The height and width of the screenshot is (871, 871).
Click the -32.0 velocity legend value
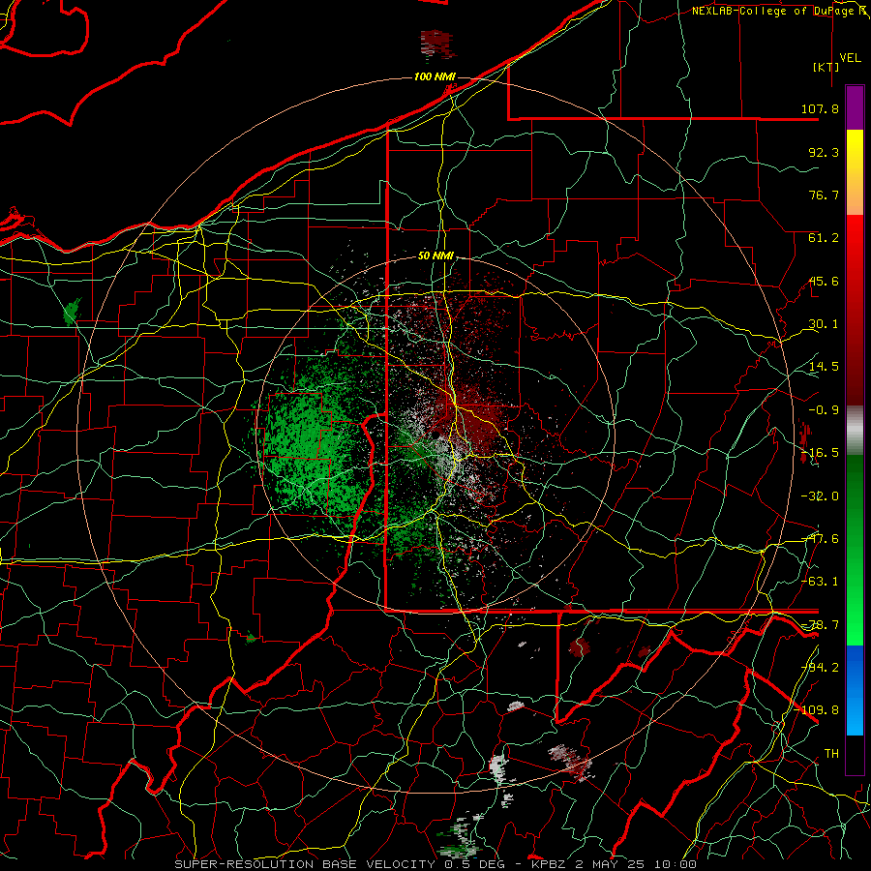[820, 496]
